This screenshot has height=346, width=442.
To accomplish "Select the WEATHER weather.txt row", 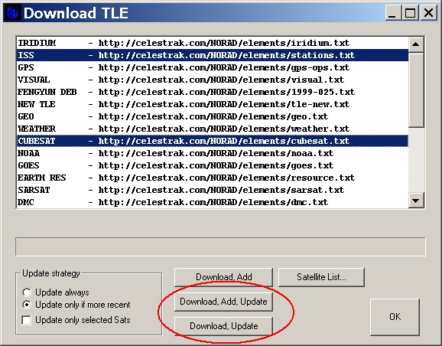I will (213, 129).
